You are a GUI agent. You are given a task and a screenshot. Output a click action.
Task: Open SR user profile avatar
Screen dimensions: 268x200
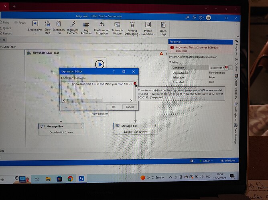208,18
